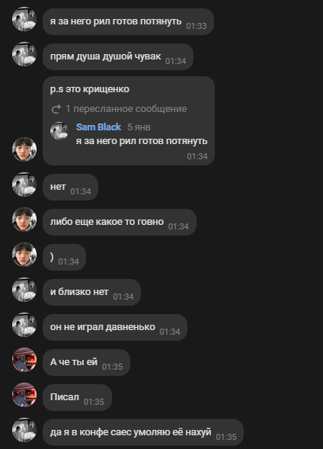The width and height of the screenshot is (323, 449).
Task: Select the ')' message bubble
Action: point(64,257)
